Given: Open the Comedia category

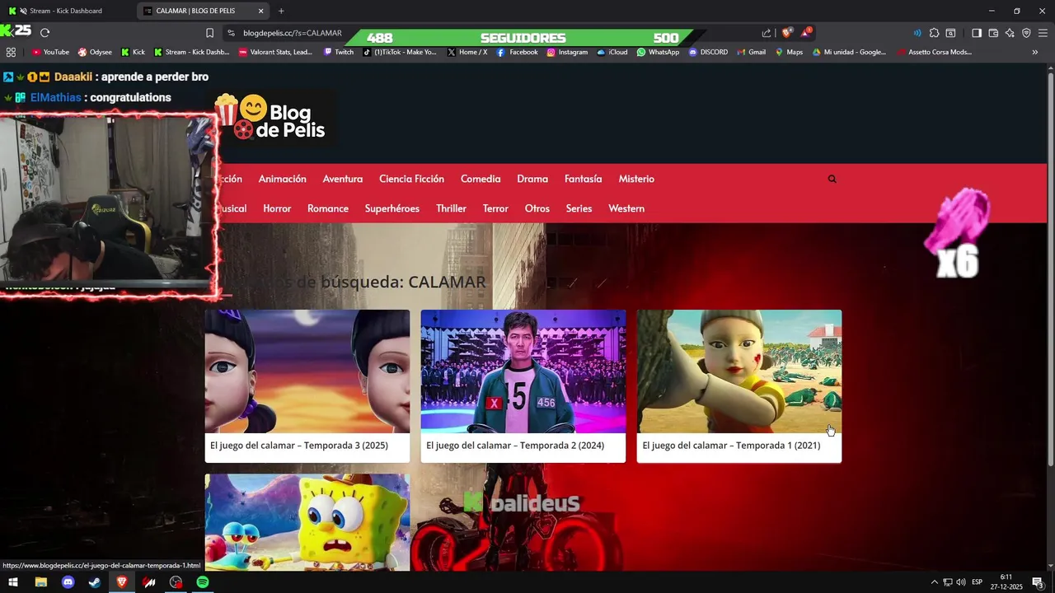Looking at the screenshot, I should 481,179.
